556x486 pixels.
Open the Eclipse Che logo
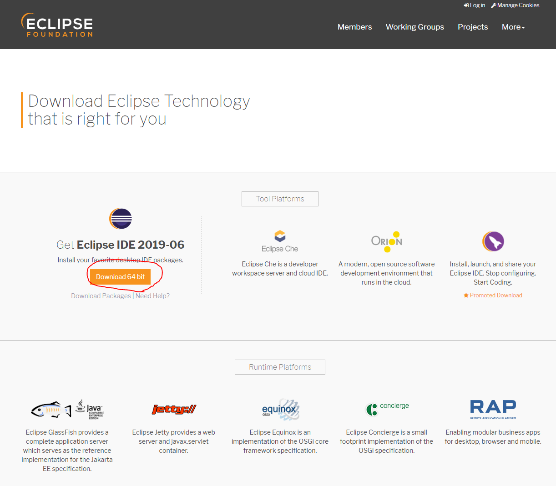280,241
